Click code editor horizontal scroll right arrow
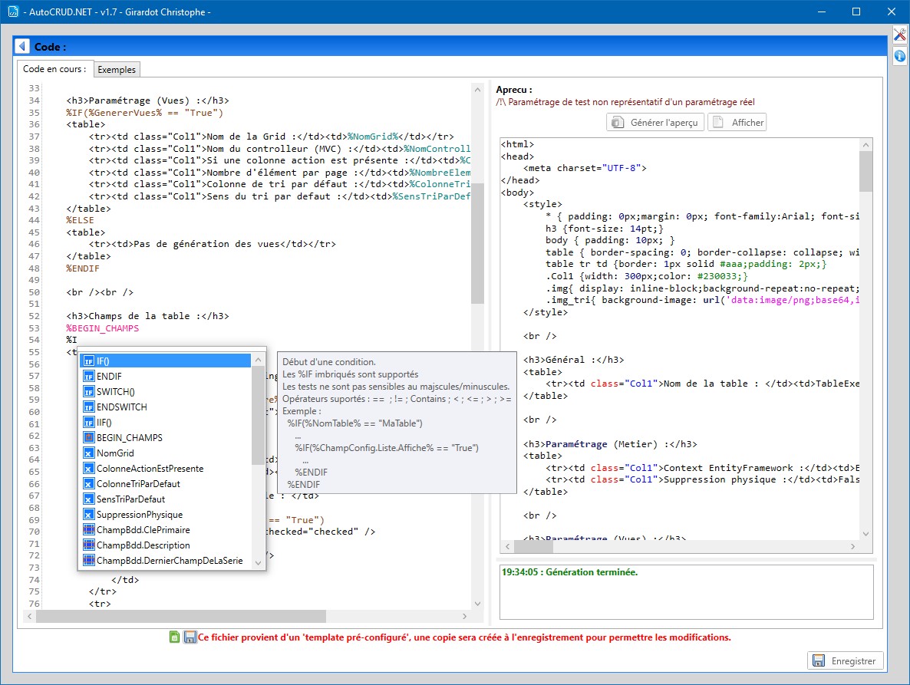 click(464, 616)
